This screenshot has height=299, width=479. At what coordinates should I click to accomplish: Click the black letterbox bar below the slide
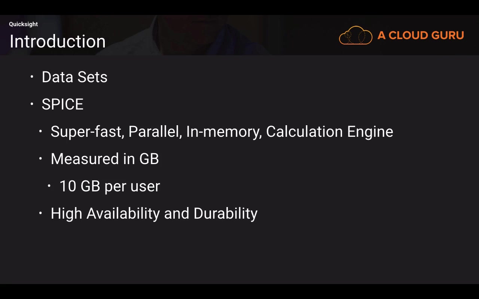coord(239,292)
